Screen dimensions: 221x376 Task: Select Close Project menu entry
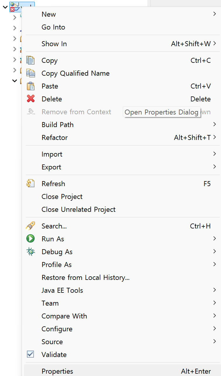click(62, 197)
